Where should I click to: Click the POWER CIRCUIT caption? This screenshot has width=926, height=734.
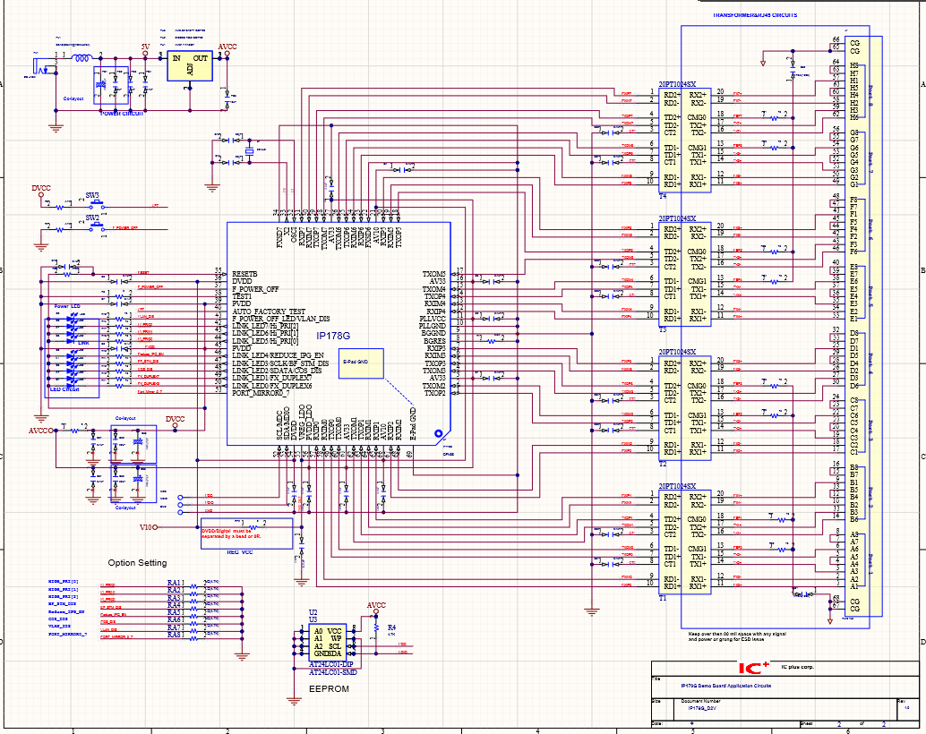123,114
